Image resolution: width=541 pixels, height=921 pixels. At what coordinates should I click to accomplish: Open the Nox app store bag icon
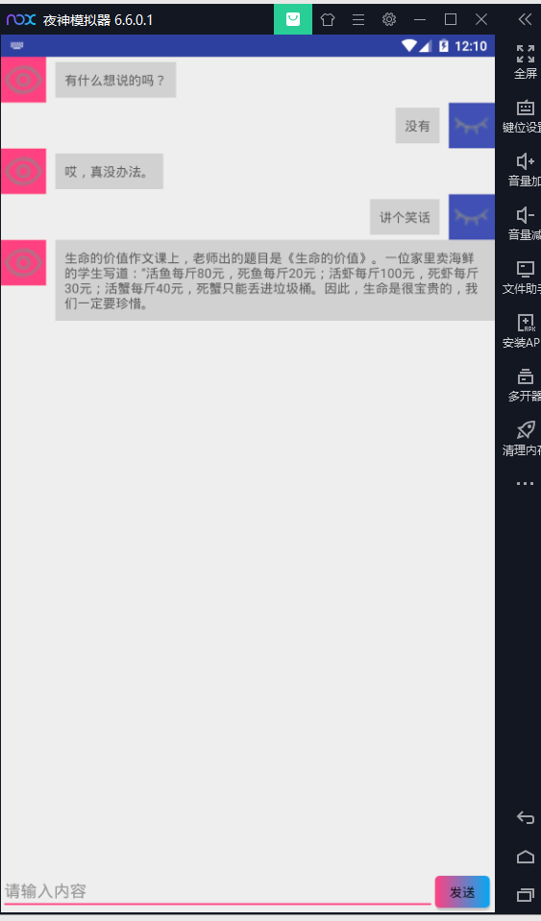click(x=292, y=19)
